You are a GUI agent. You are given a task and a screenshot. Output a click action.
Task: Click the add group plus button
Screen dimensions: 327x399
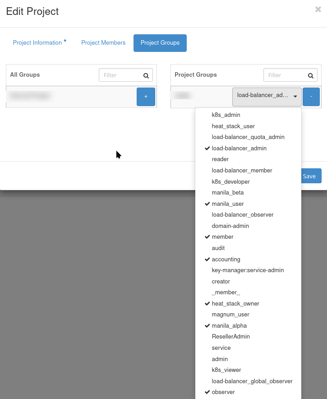(x=146, y=97)
